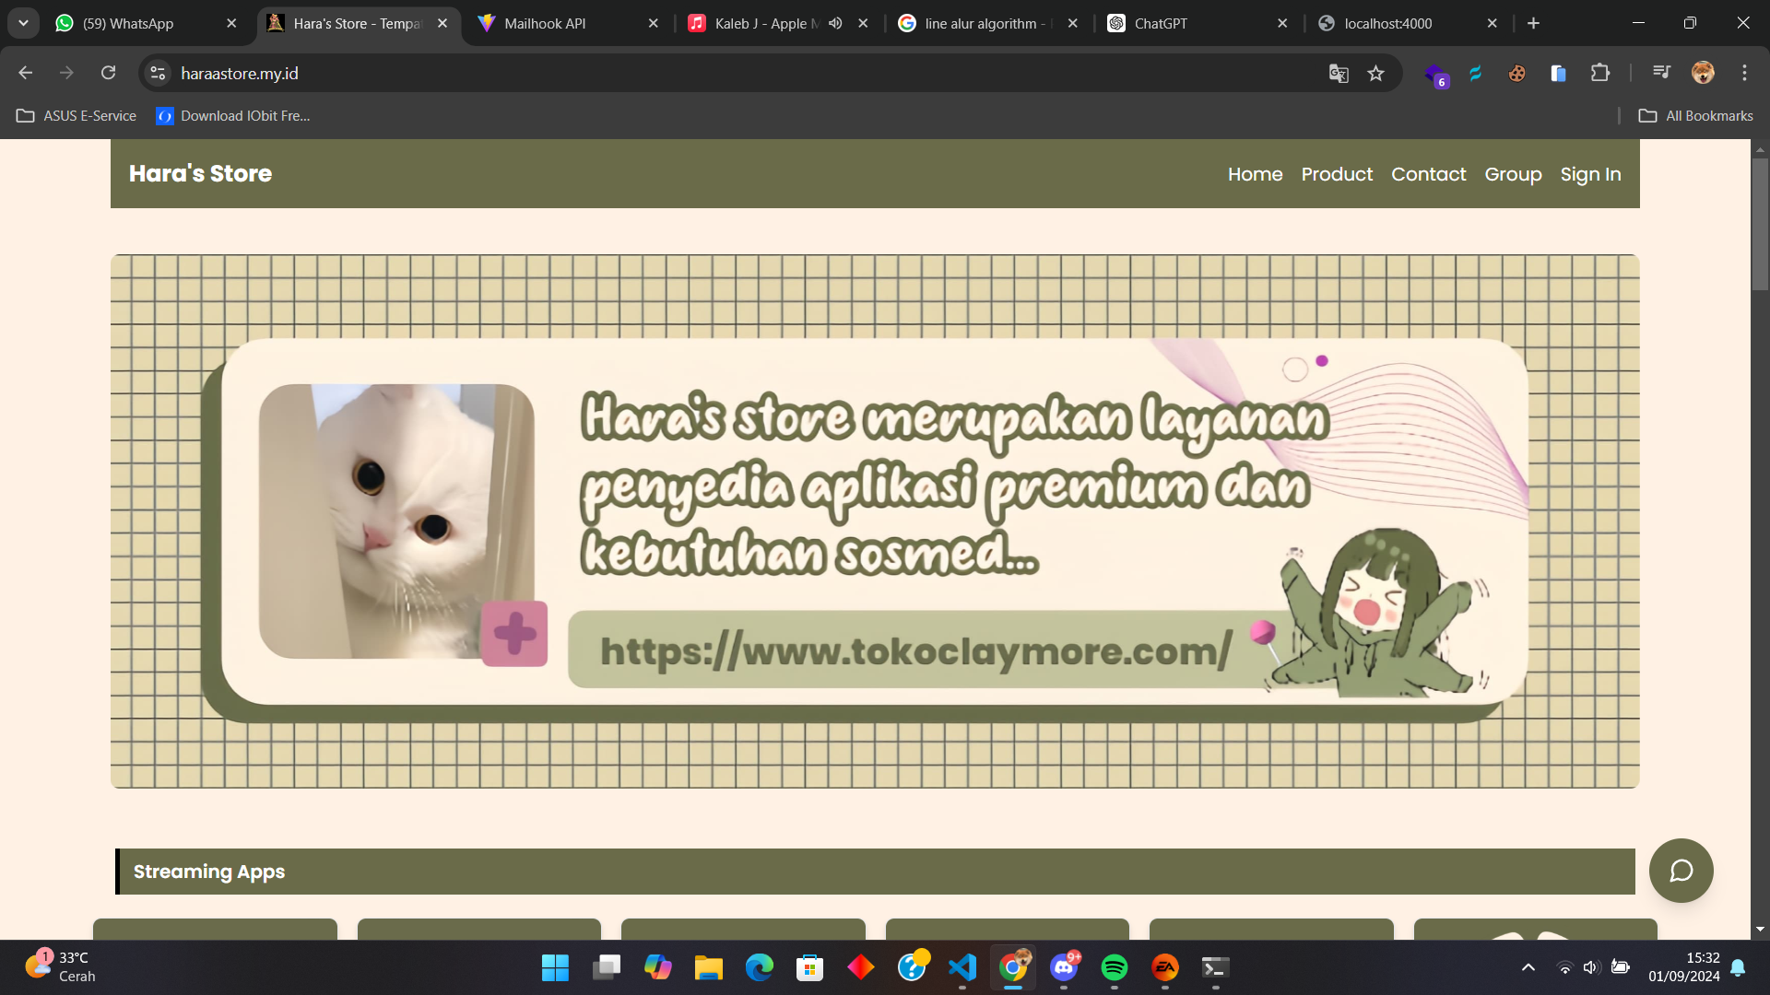Open the cookie extension icon

tap(1516, 73)
